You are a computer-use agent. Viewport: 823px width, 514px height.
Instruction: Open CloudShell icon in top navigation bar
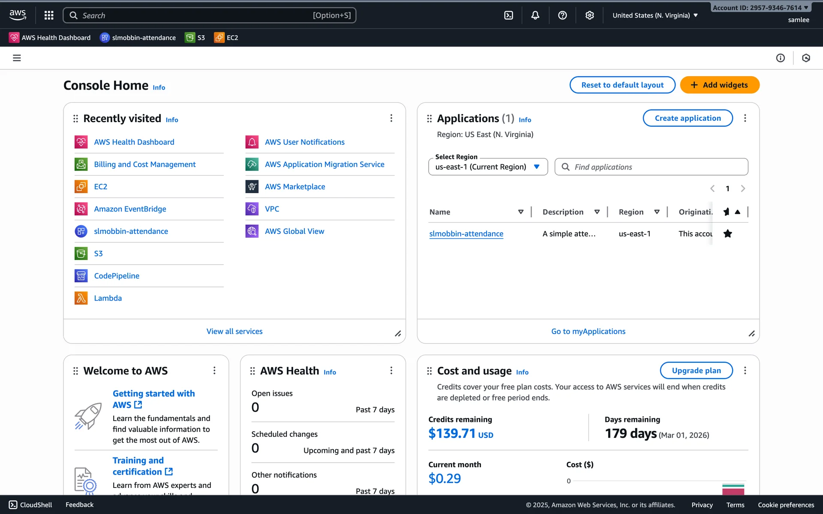click(508, 15)
